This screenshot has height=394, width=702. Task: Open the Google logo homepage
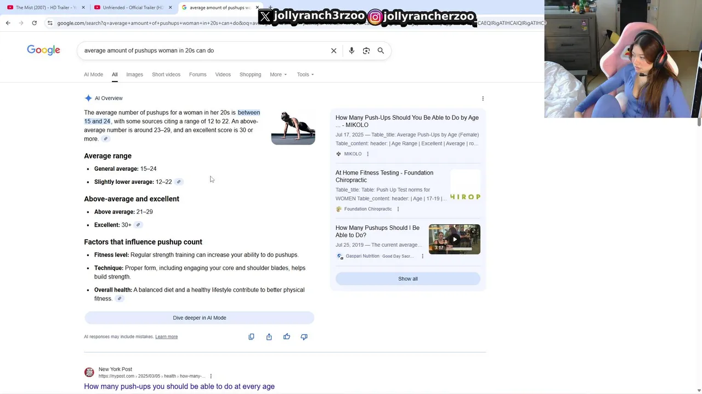pos(44,50)
